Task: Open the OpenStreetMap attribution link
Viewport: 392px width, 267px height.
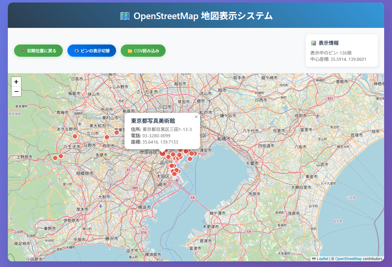Action: point(348,259)
